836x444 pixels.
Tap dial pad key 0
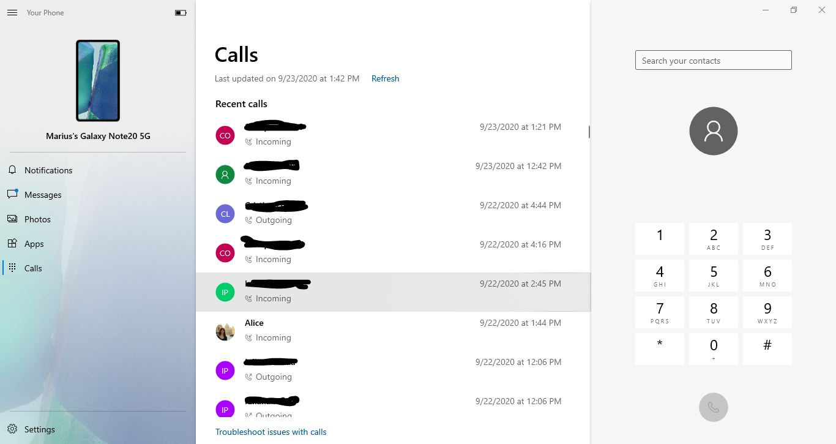(x=714, y=349)
